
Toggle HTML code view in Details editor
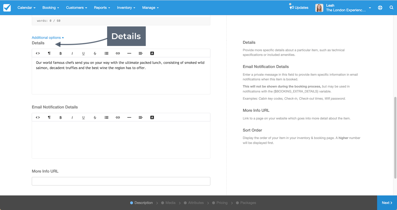coord(38,53)
